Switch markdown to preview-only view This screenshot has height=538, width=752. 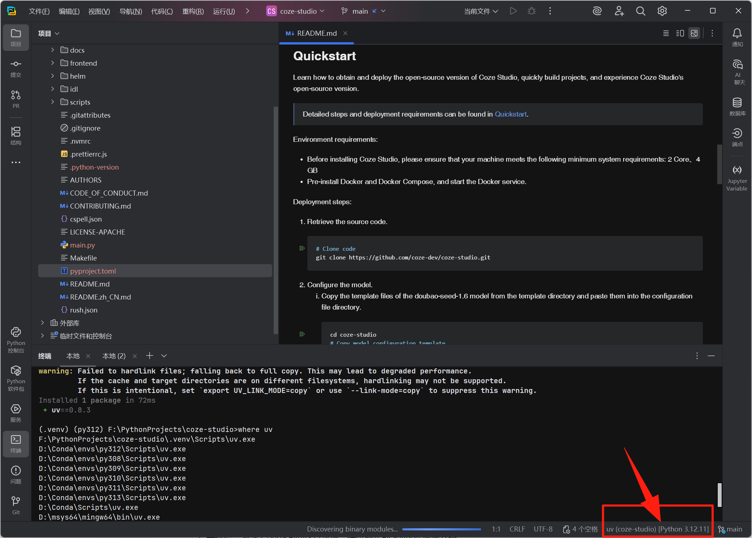694,33
